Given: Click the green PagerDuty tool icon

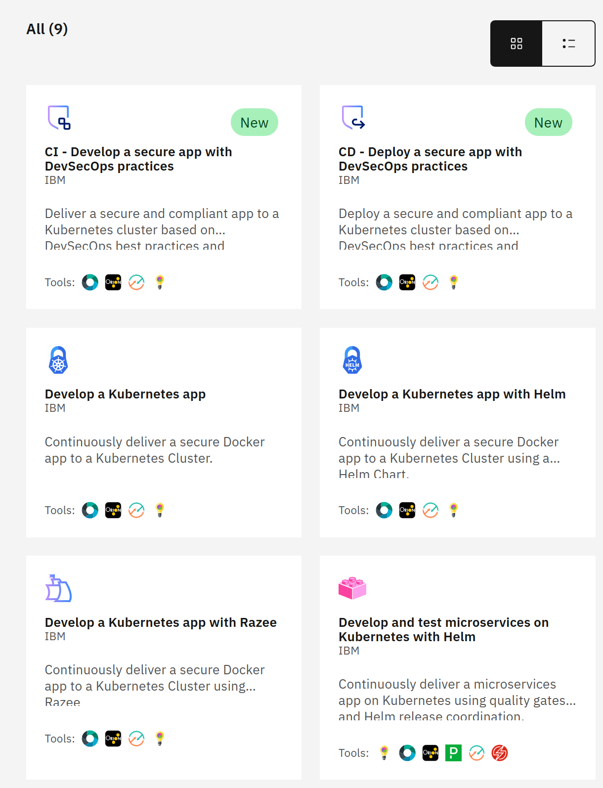Looking at the screenshot, I should (453, 753).
